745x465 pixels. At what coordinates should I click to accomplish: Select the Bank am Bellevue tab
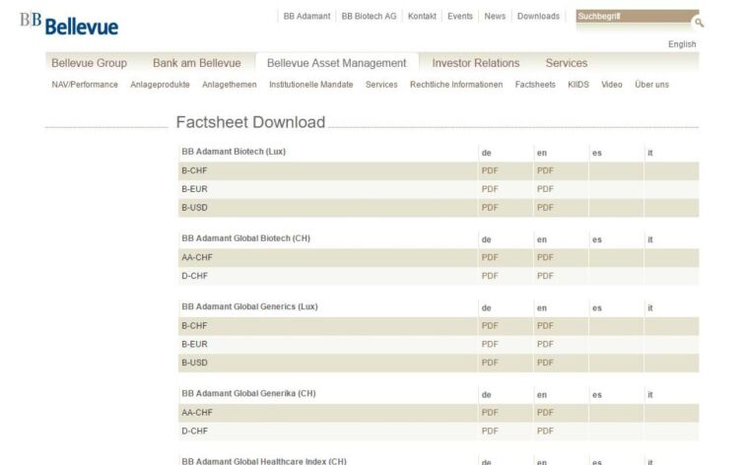click(x=197, y=63)
